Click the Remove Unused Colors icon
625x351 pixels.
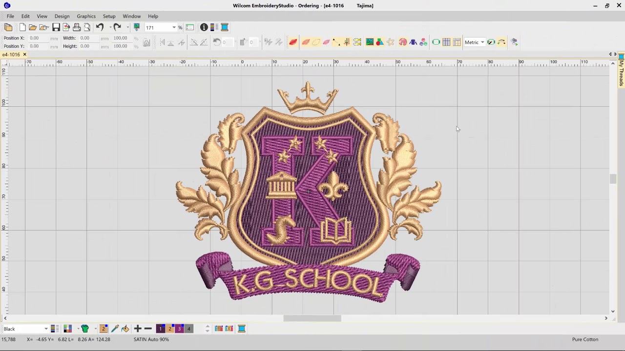[x=229, y=329]
